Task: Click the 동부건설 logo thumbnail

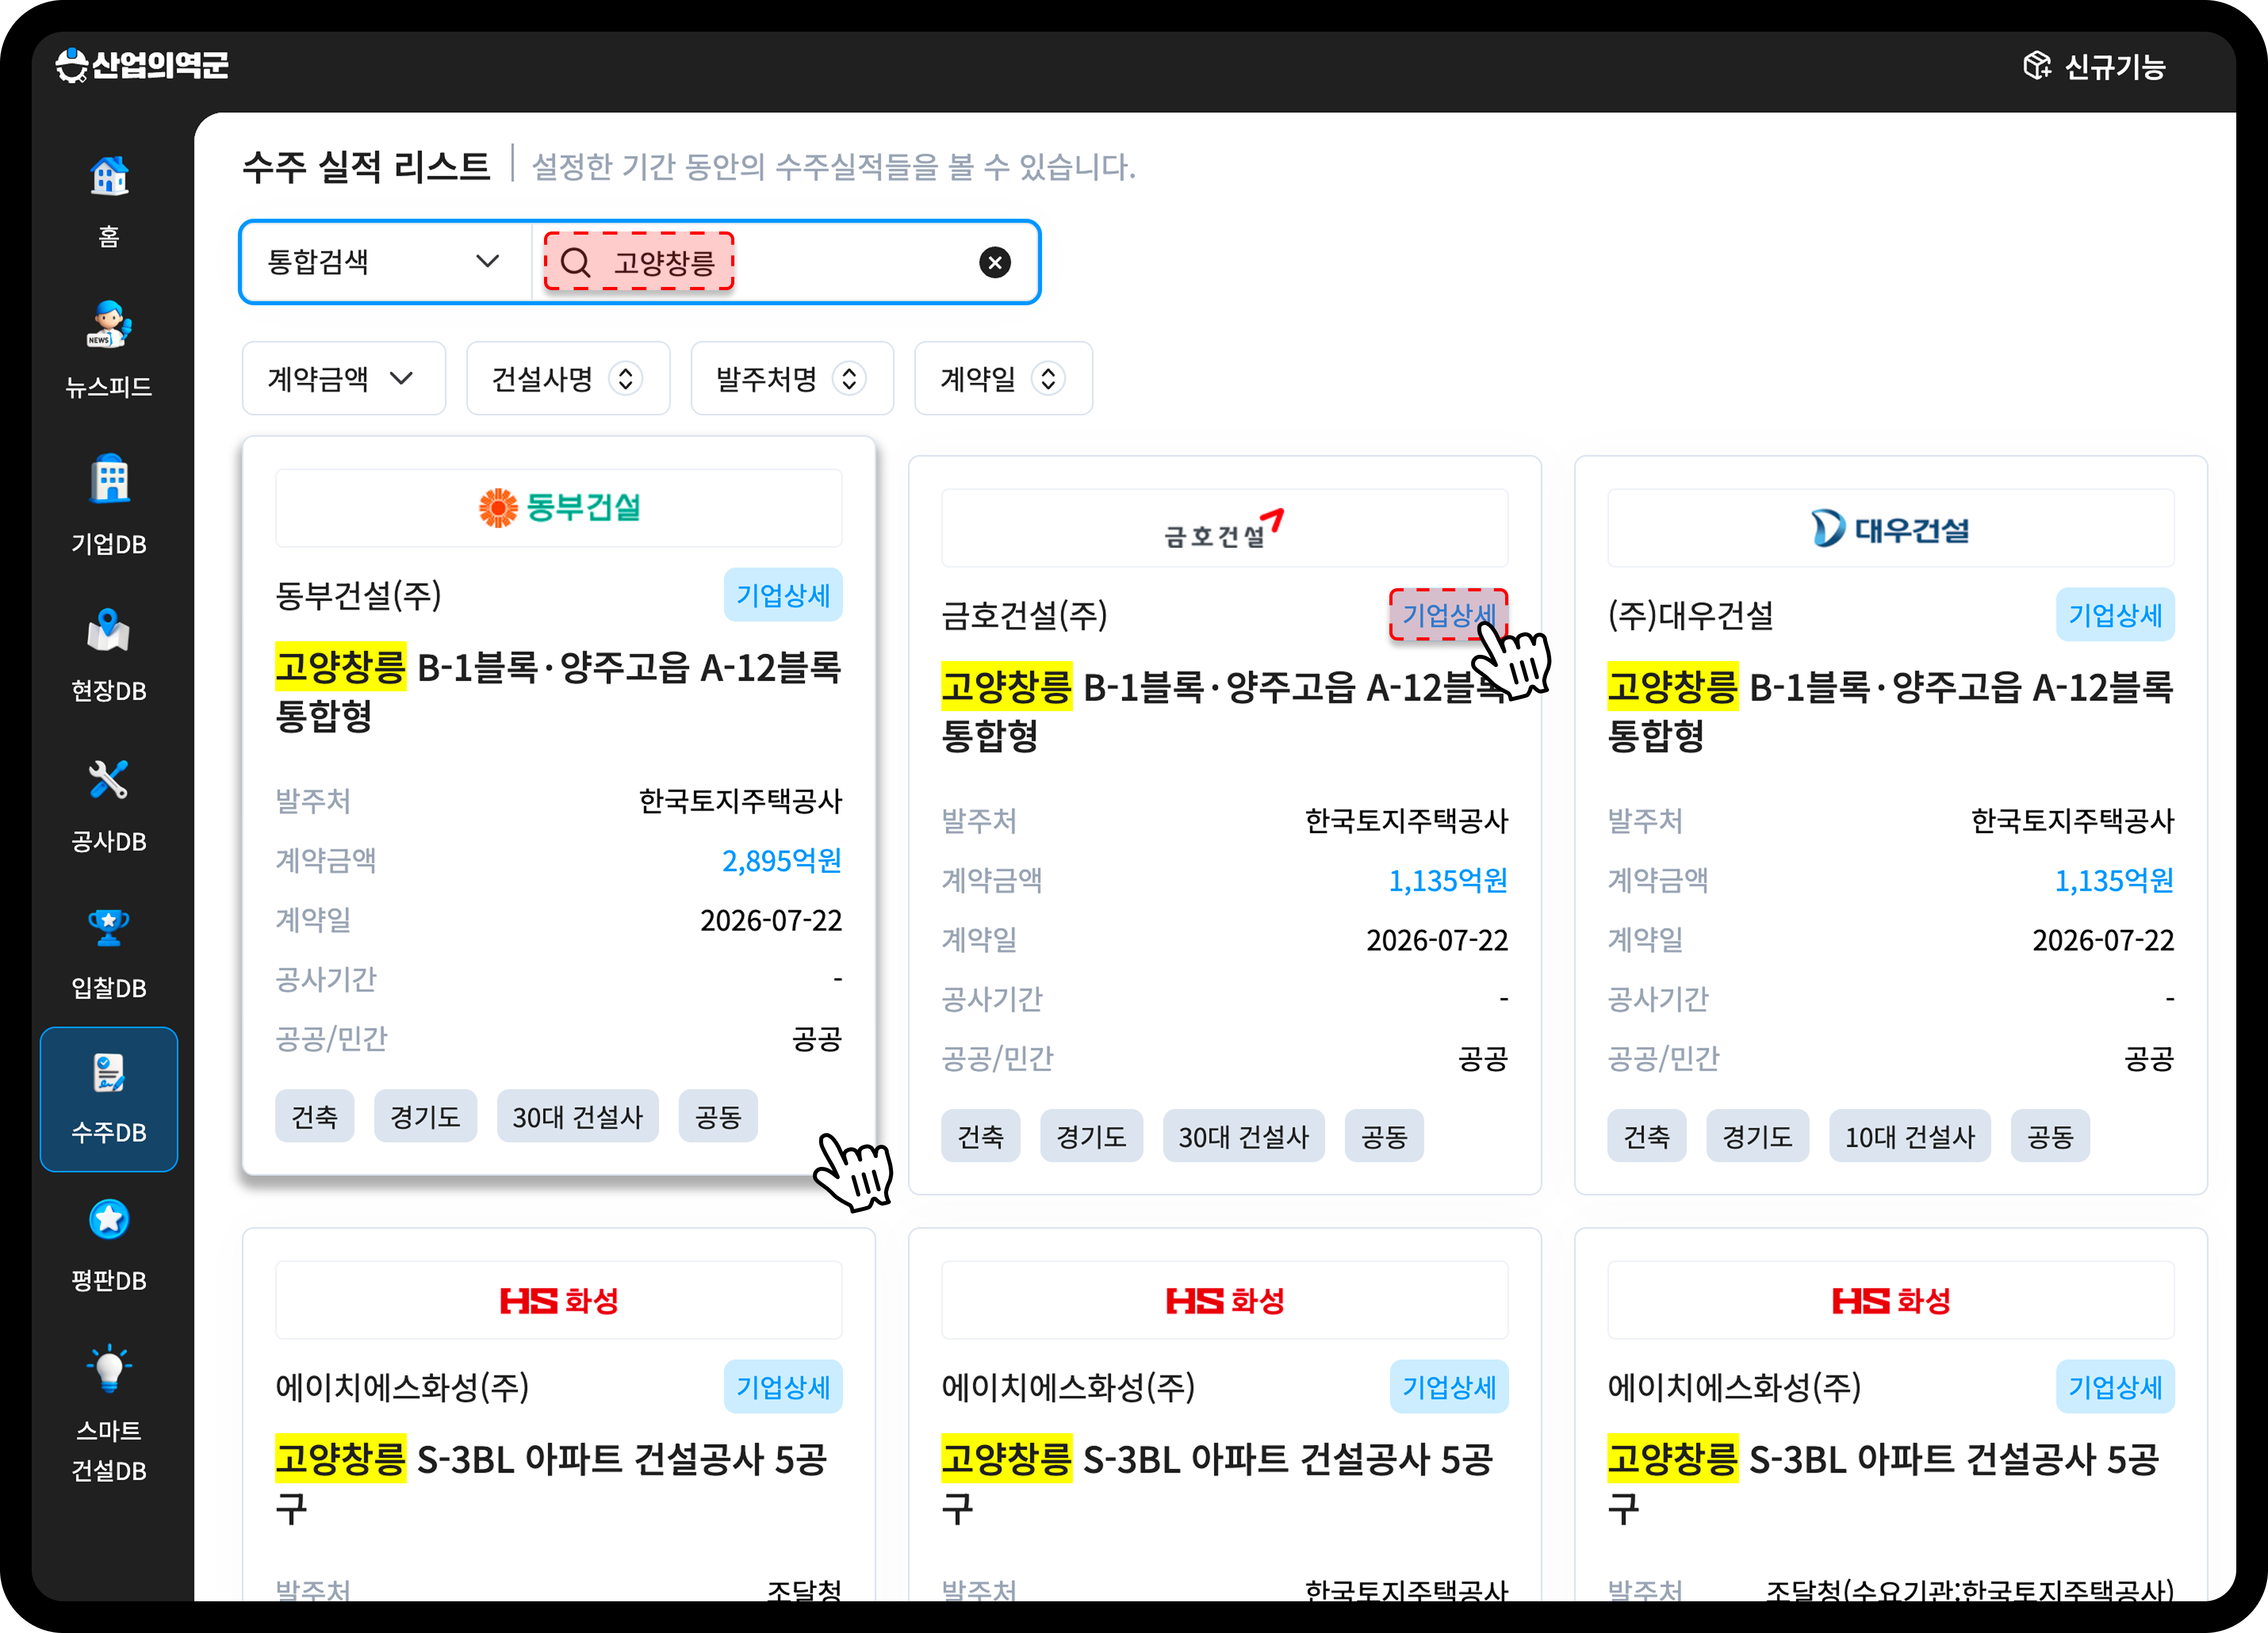Action: pyautogui.click(x=559, y=508)
